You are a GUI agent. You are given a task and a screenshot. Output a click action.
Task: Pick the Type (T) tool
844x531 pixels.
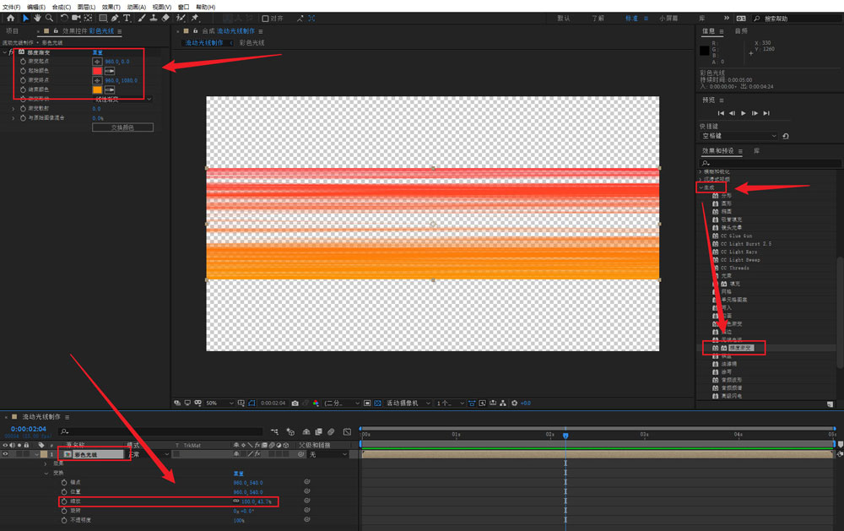point(127,18)
